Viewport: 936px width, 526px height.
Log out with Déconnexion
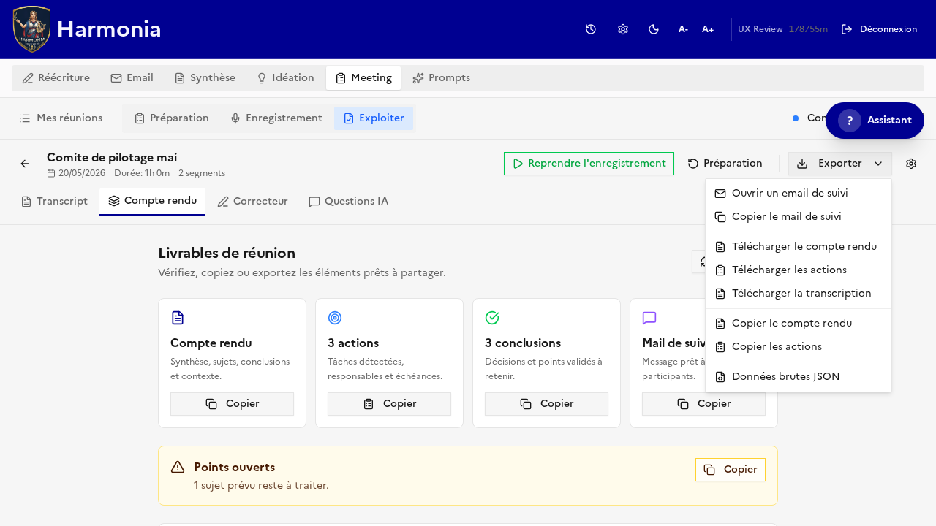(879, 29)
